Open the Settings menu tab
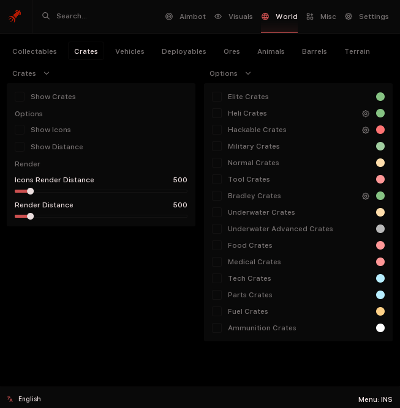 tap(366, 17)
